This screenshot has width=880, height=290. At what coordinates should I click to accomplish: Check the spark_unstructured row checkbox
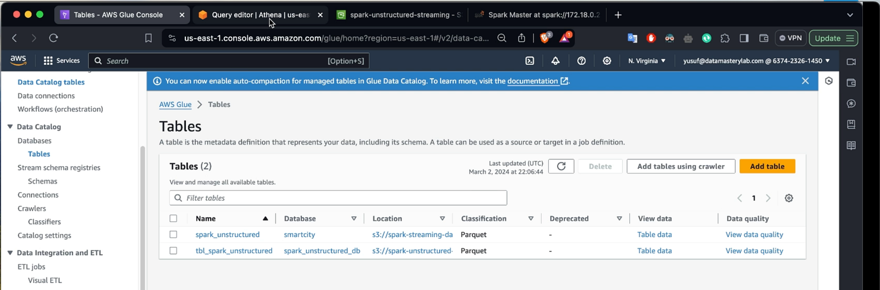click(173, 234)
